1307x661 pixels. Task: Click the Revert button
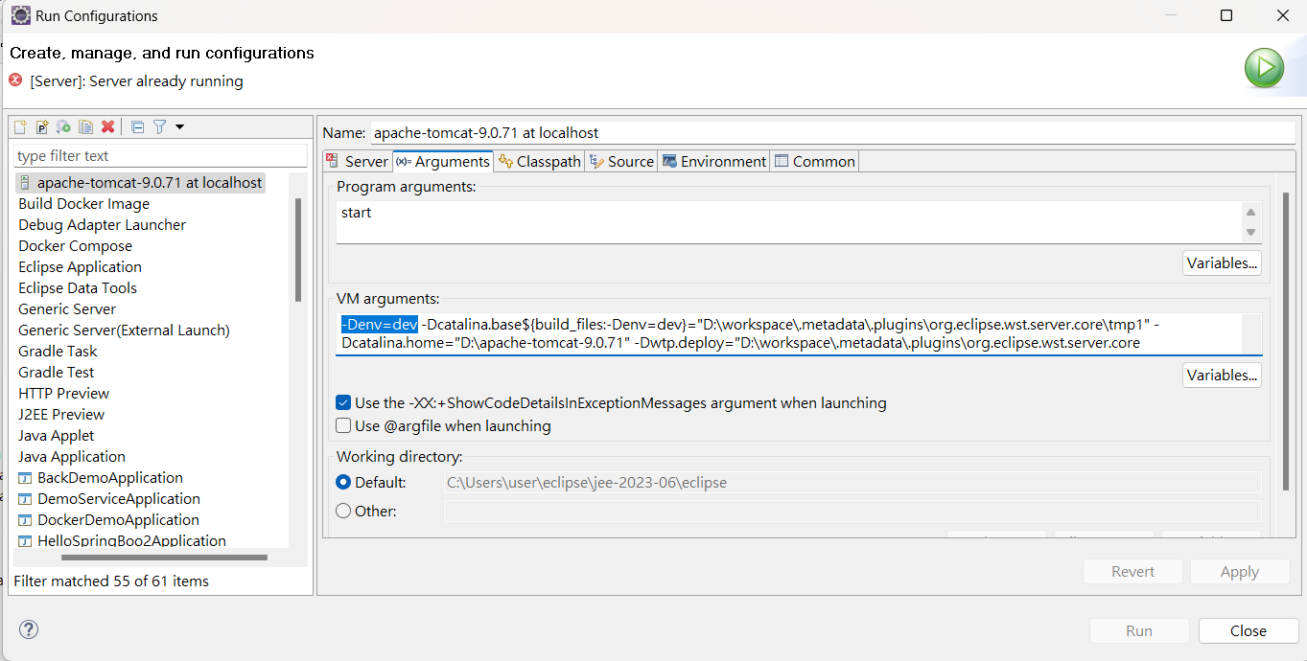pos(1132,571)
